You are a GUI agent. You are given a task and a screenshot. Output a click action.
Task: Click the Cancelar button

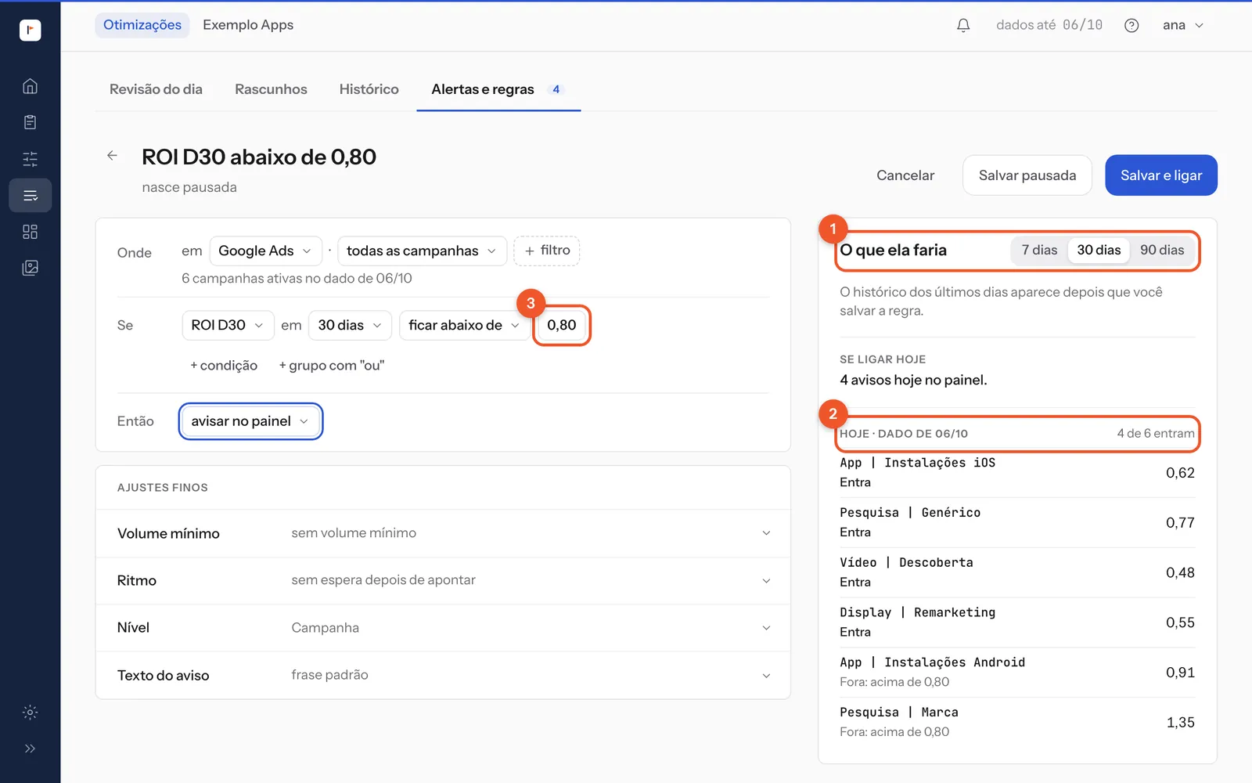905,175
